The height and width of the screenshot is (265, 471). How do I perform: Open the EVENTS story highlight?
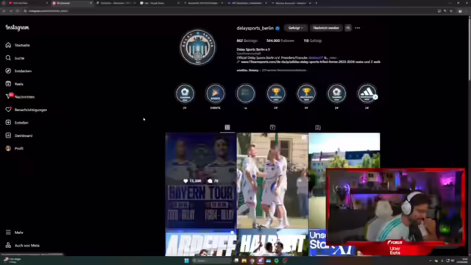[x=215, y=93]
